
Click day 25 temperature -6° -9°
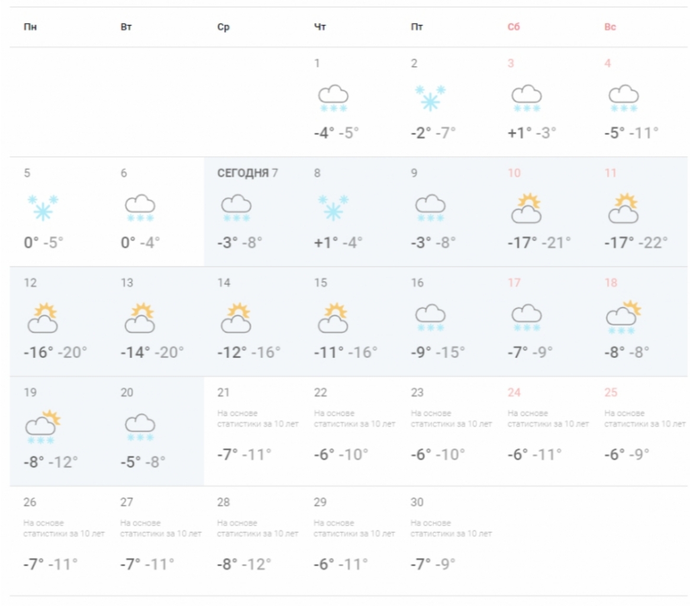(627, 454)
